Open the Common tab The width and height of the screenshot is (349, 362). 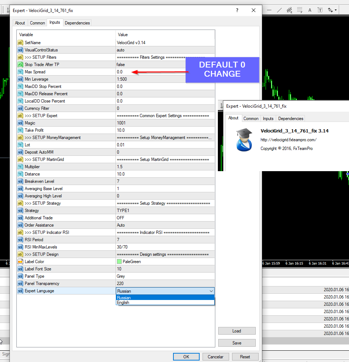(x=38, y=23)
